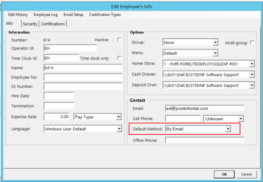The image size is (263, 182).
Task: Open Certification Types menu
Action: point(105,15)
